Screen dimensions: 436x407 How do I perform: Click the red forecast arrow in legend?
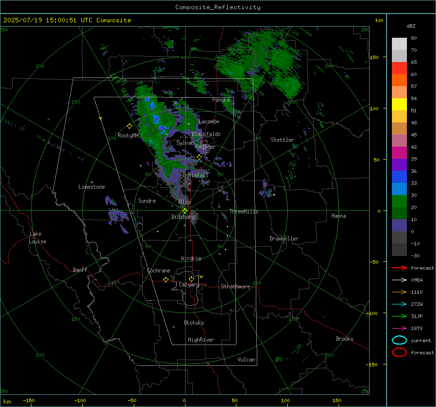(399, 268)
